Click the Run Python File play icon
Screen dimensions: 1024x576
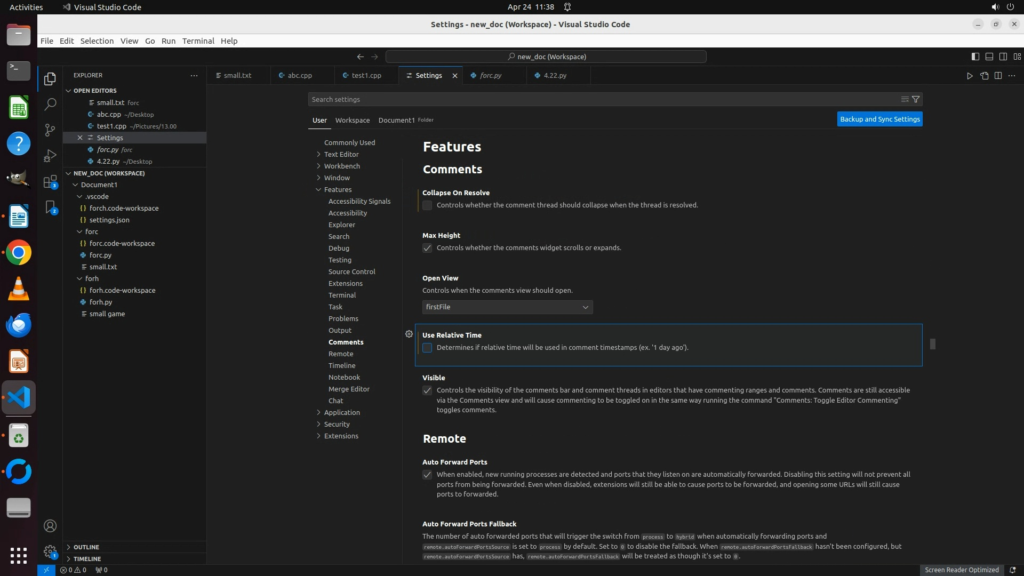pyautogui.click(x=969, y=76)
